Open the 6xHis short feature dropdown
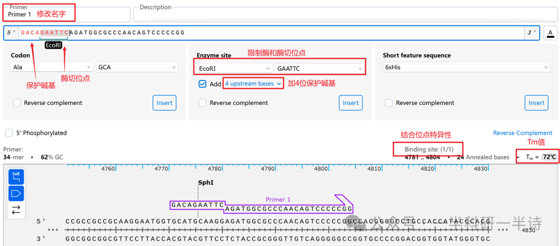Screen dimensions: 560x246 [467, 67]
